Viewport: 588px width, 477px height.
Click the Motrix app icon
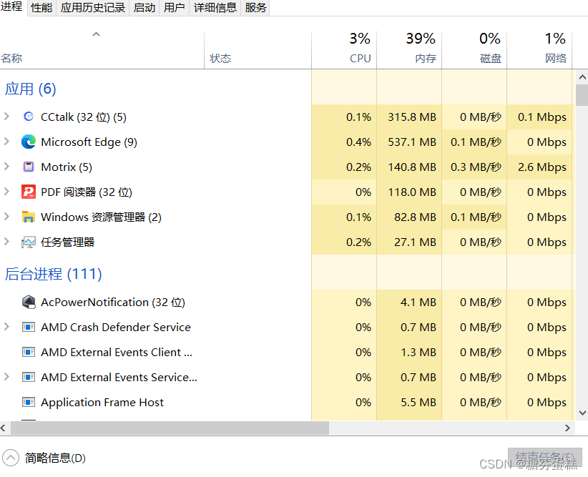29,167
